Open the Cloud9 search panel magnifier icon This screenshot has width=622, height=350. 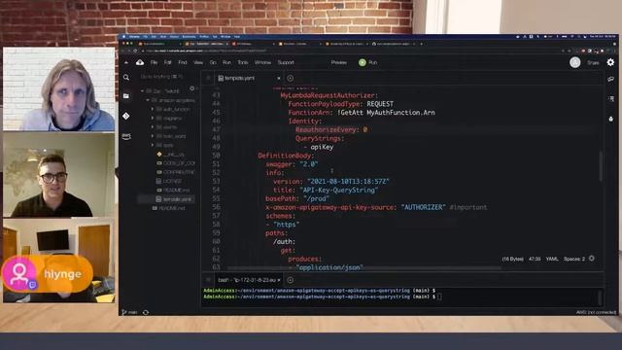pos(126,78)
